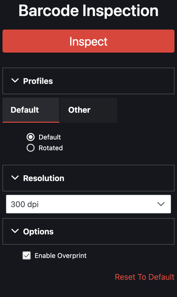Viewport: 177px width, 297px height.
Task: Click the resolution dropdown arrow icon
Action: point(161,204)
